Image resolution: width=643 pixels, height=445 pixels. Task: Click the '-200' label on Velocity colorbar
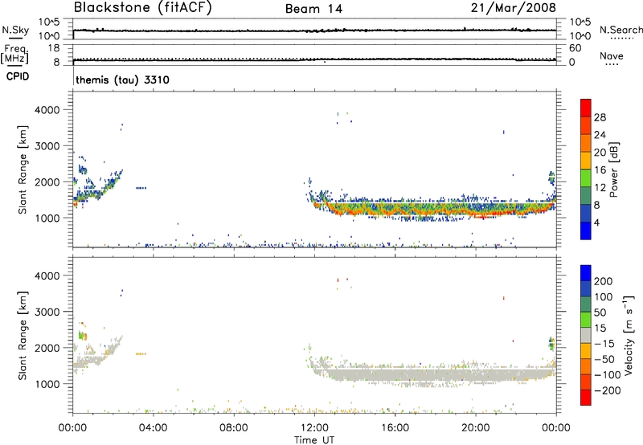[607, 390]
